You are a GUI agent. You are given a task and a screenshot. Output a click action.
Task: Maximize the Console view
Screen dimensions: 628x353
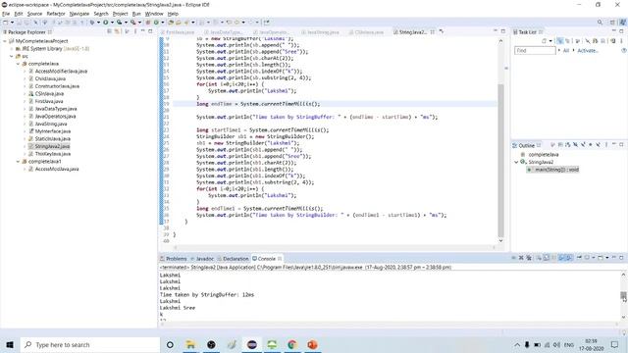pyautogui.click(x=621, y=258)
